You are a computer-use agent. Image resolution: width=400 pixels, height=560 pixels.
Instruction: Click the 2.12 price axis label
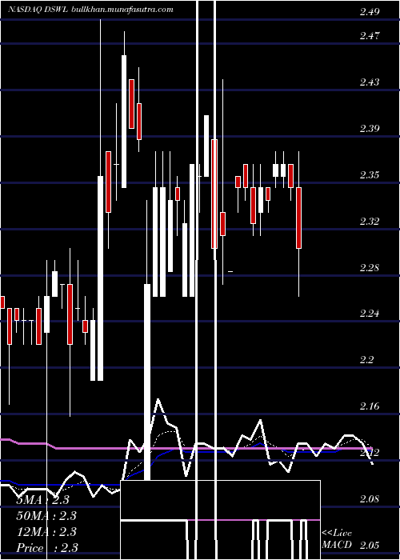tap(370, 453)
